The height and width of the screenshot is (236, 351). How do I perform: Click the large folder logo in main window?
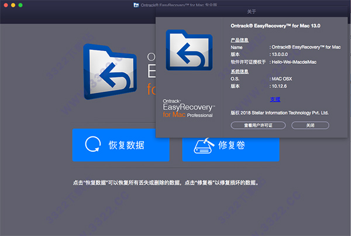[110, 71]
